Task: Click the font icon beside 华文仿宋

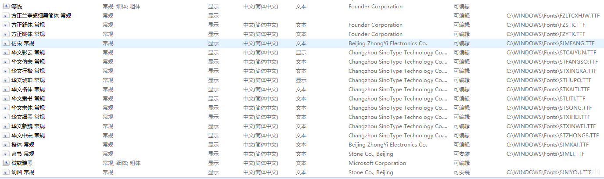Action: tap(6, 62)
